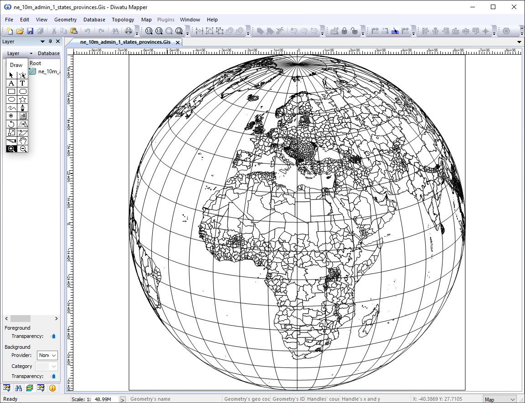The image size is (525, 403).
Task: Pick the Star drawing tool
Action: (21, 99)
